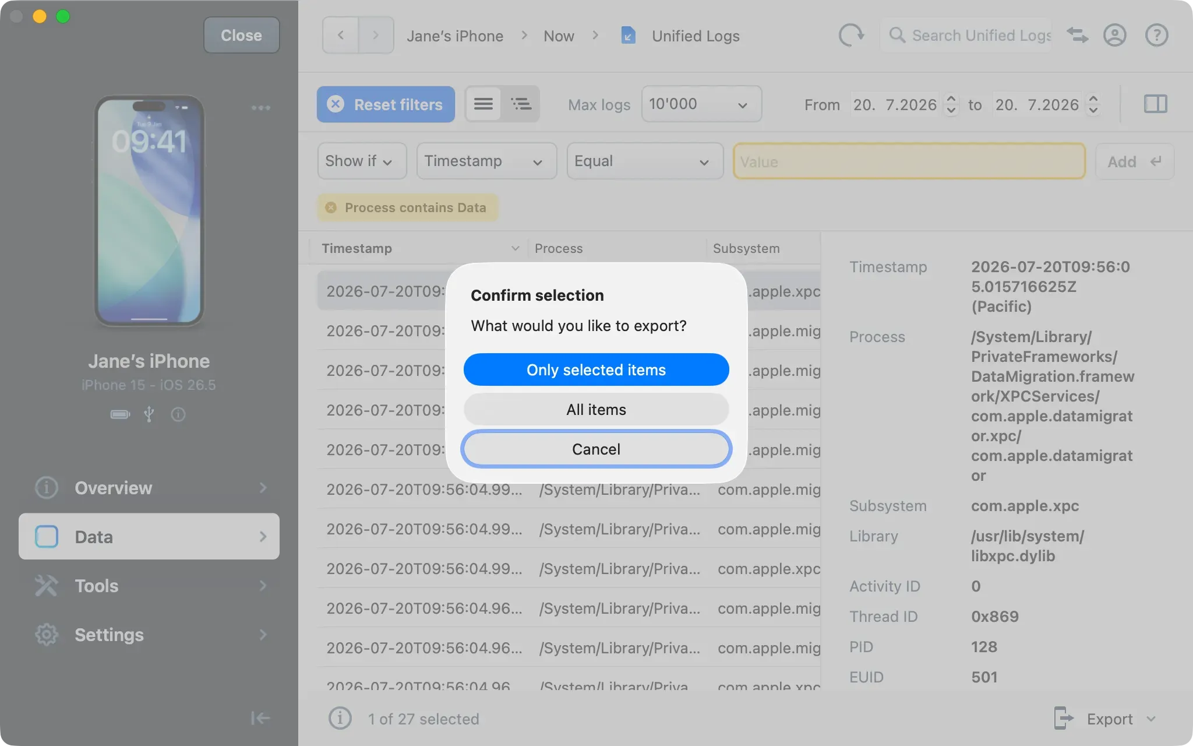1193x746 pixels.
Task: Click the Data square icon
Action: click(47, 536)
